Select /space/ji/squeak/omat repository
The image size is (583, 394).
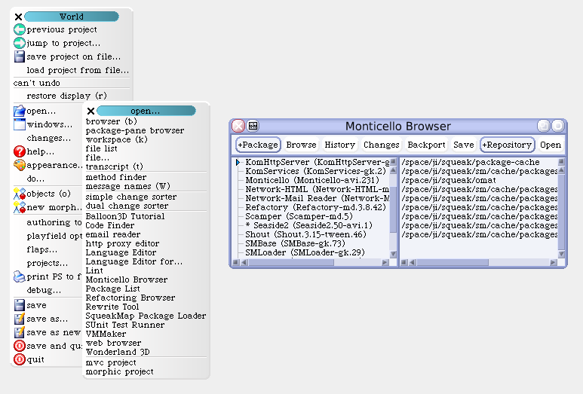click(449, 180)
